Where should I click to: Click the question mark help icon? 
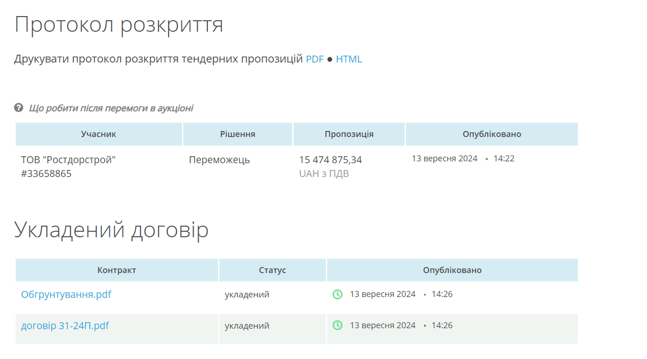pyautogui.click(x=18, y=108)
